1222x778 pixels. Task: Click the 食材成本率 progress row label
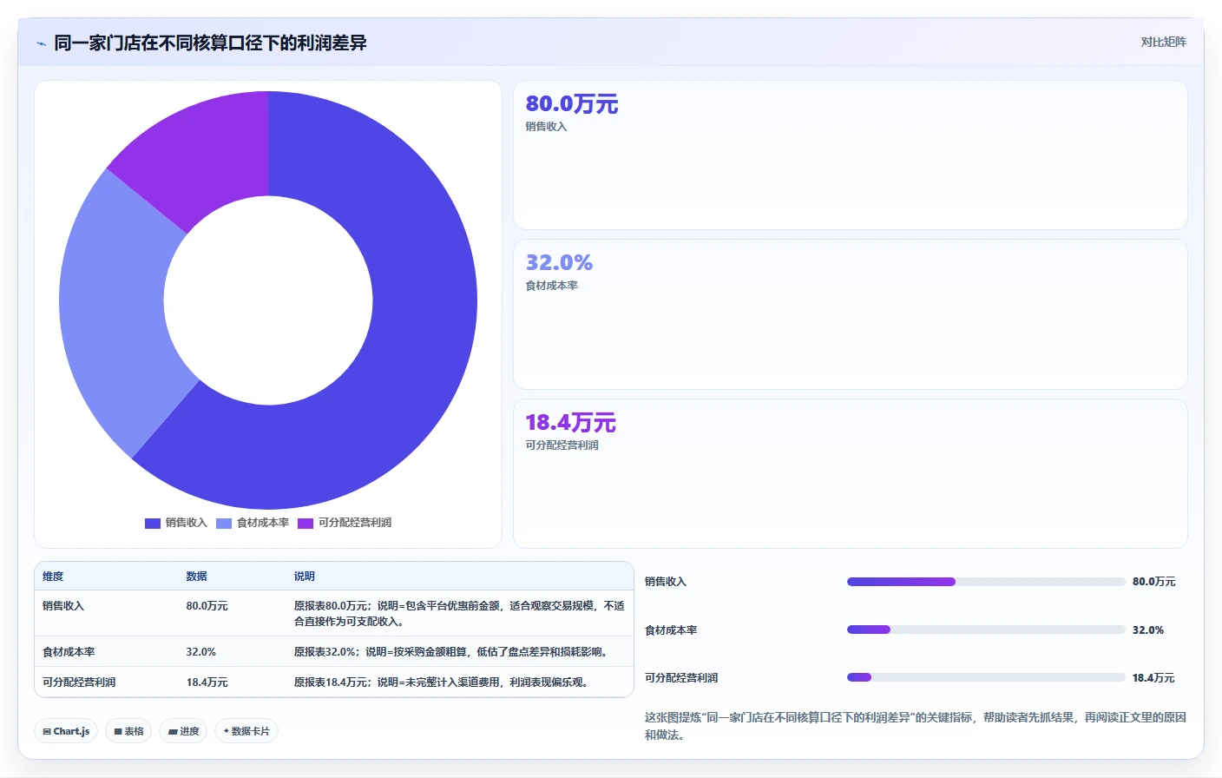coord(671,630)
